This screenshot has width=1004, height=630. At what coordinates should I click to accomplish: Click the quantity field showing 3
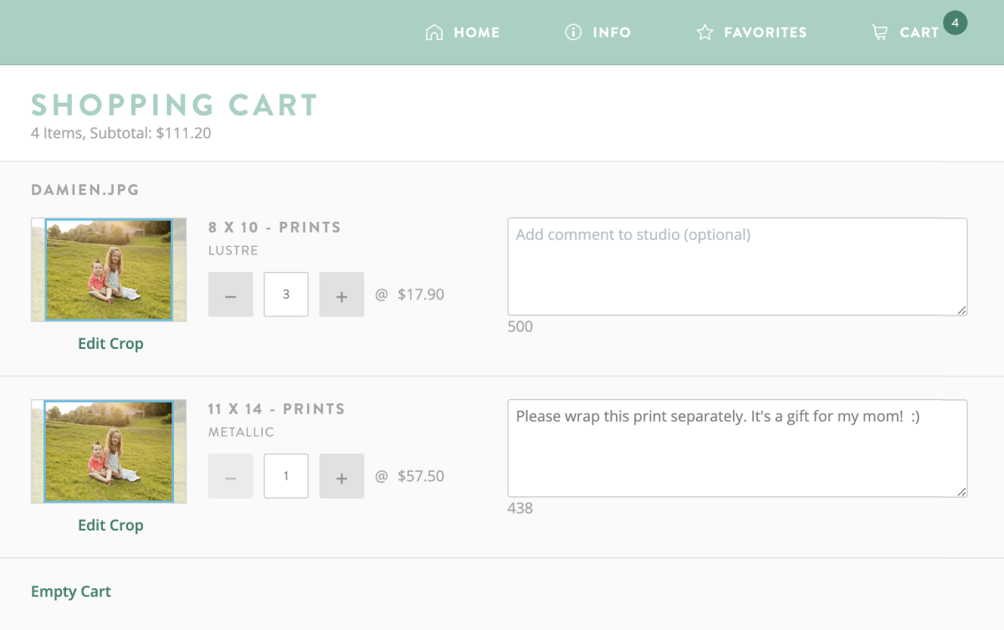[285, 294]
